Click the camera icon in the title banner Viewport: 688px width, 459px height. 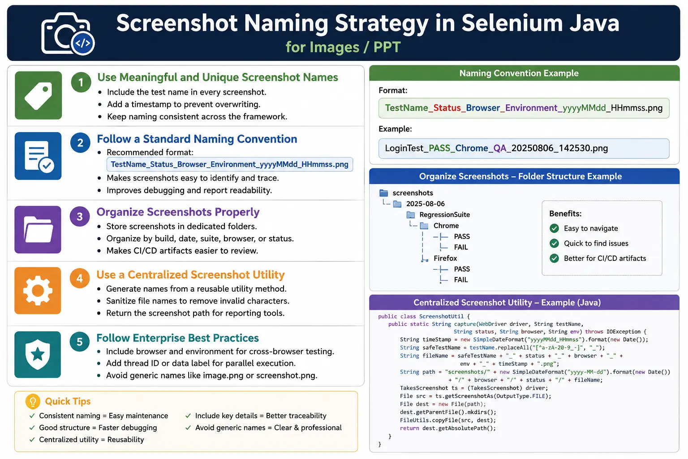(x=68, y=34)
